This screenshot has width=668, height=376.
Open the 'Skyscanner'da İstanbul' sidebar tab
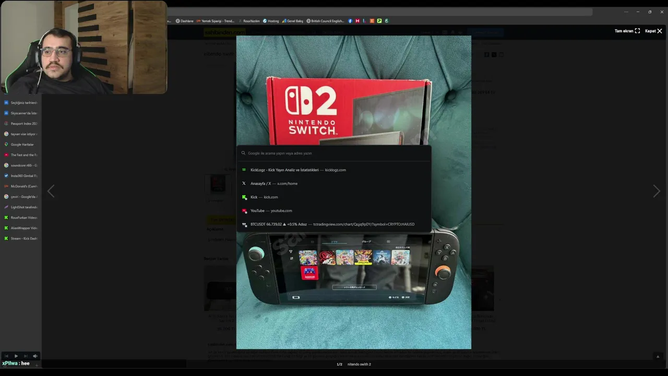[x=21, y=113]
